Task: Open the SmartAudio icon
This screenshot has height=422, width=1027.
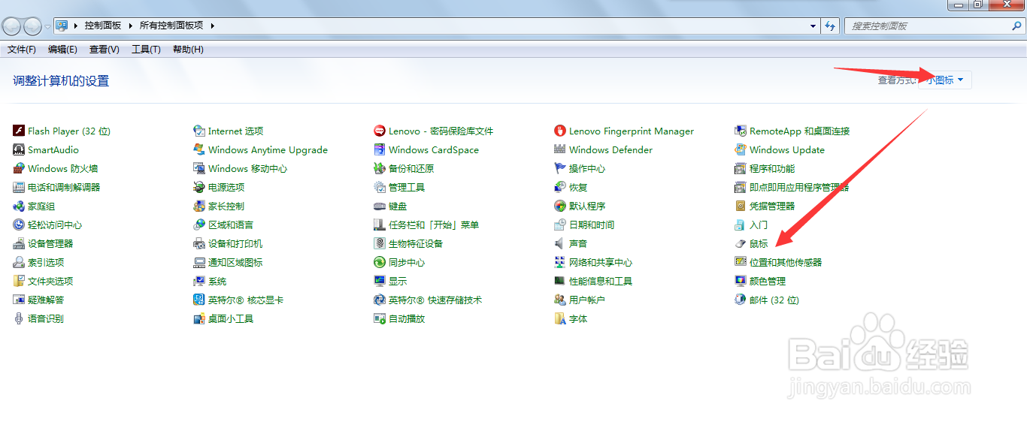Action: click(20, 149)
